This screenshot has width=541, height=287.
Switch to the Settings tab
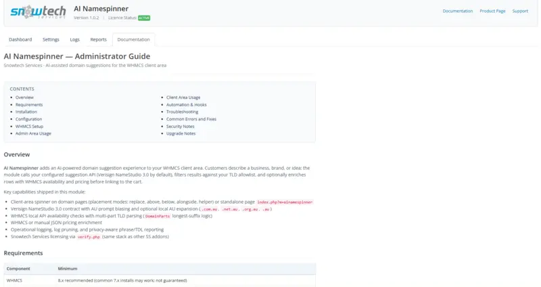click(x=51, y=39)
